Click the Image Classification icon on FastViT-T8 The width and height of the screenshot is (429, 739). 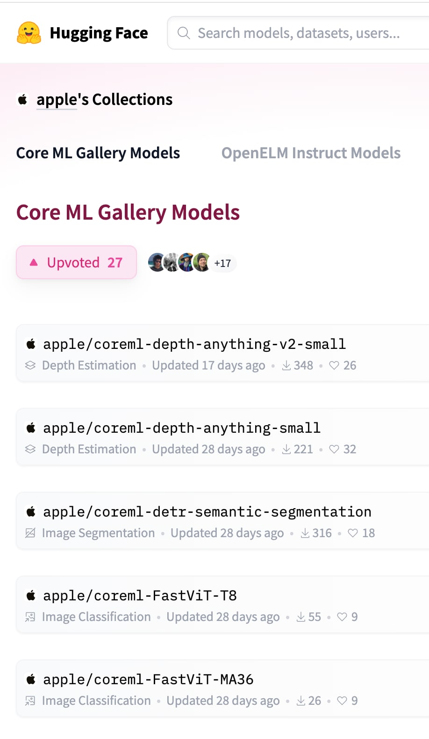[x=30, y=617]
